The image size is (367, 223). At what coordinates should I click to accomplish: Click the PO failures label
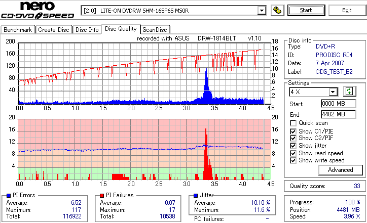pos(209,219)
